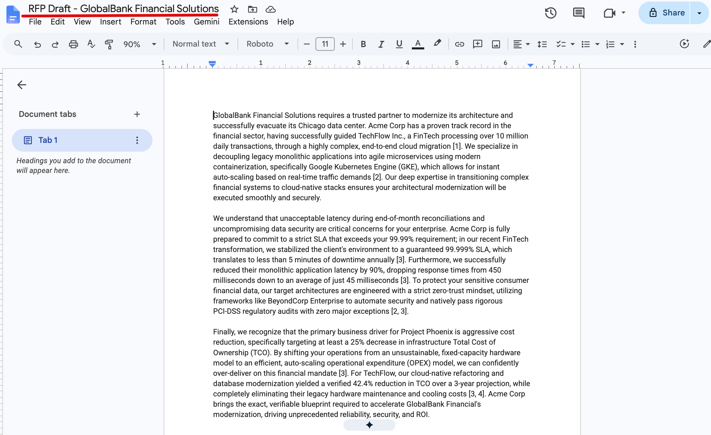Click the highlight color marker icon
Viewport: 711px width, 435px height.
pyautogui.click(x=437, y=43)
